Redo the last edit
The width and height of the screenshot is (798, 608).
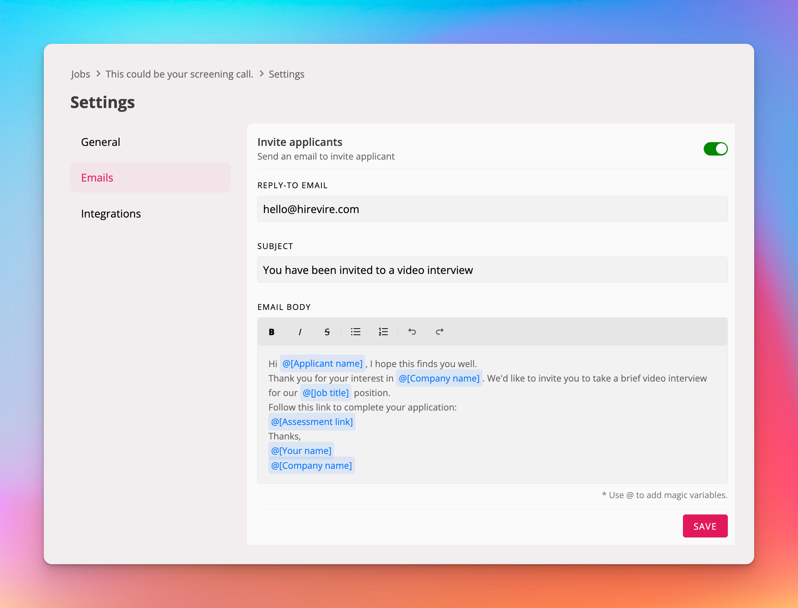[439, 332]
